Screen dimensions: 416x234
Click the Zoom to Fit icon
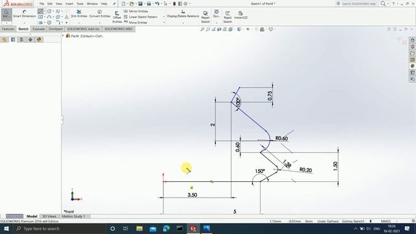click(202, 29)
